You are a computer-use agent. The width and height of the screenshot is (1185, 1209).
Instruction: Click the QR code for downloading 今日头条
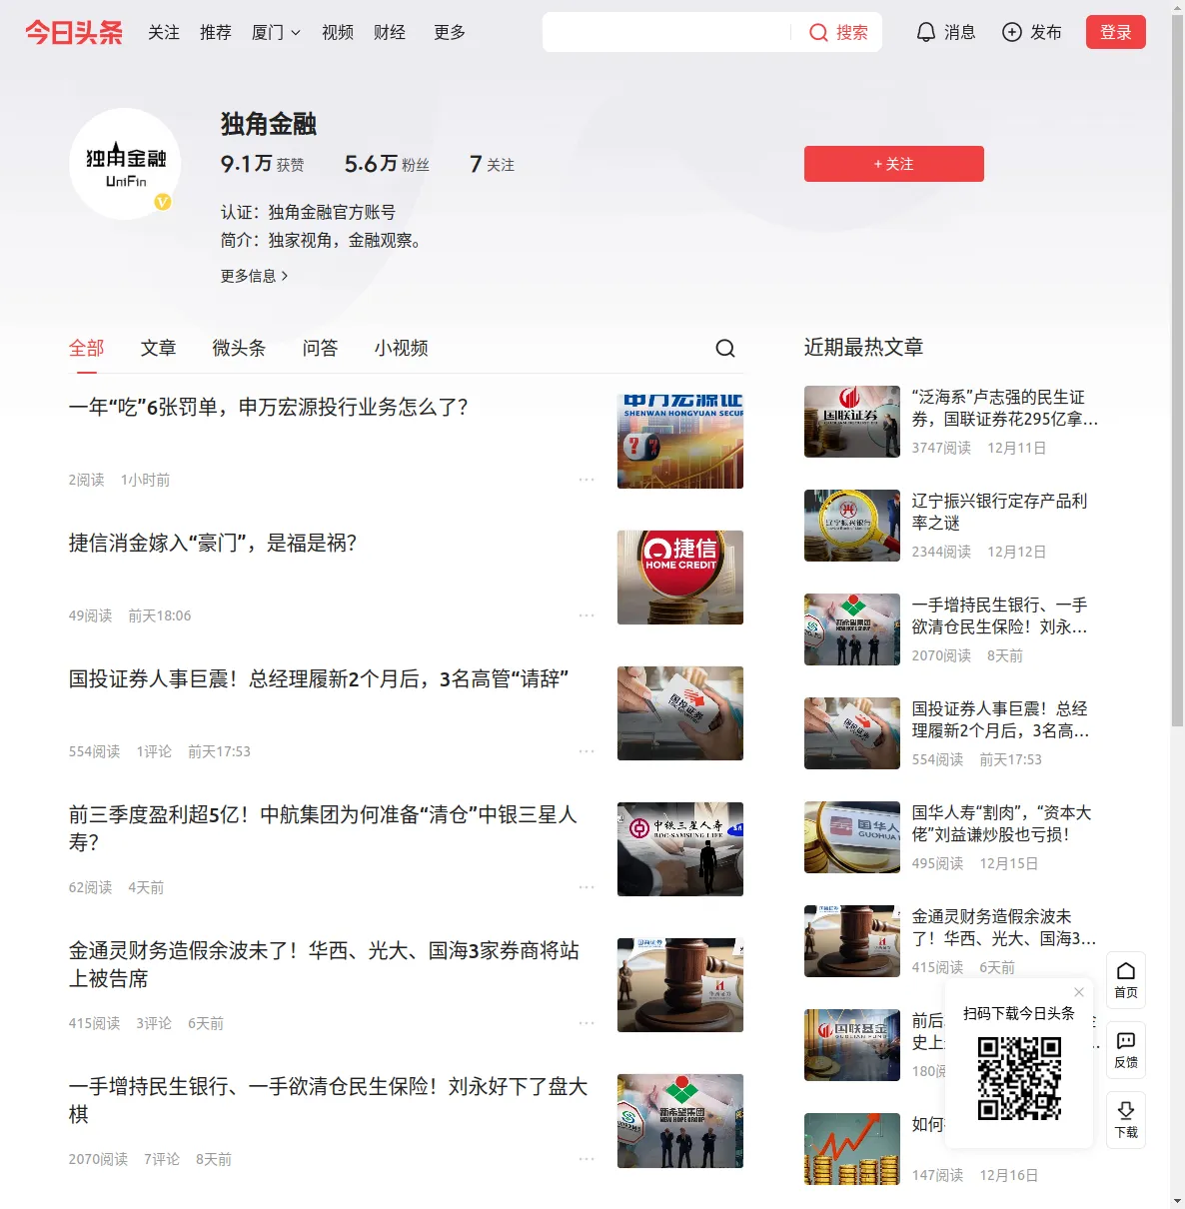point(1019,1078)
